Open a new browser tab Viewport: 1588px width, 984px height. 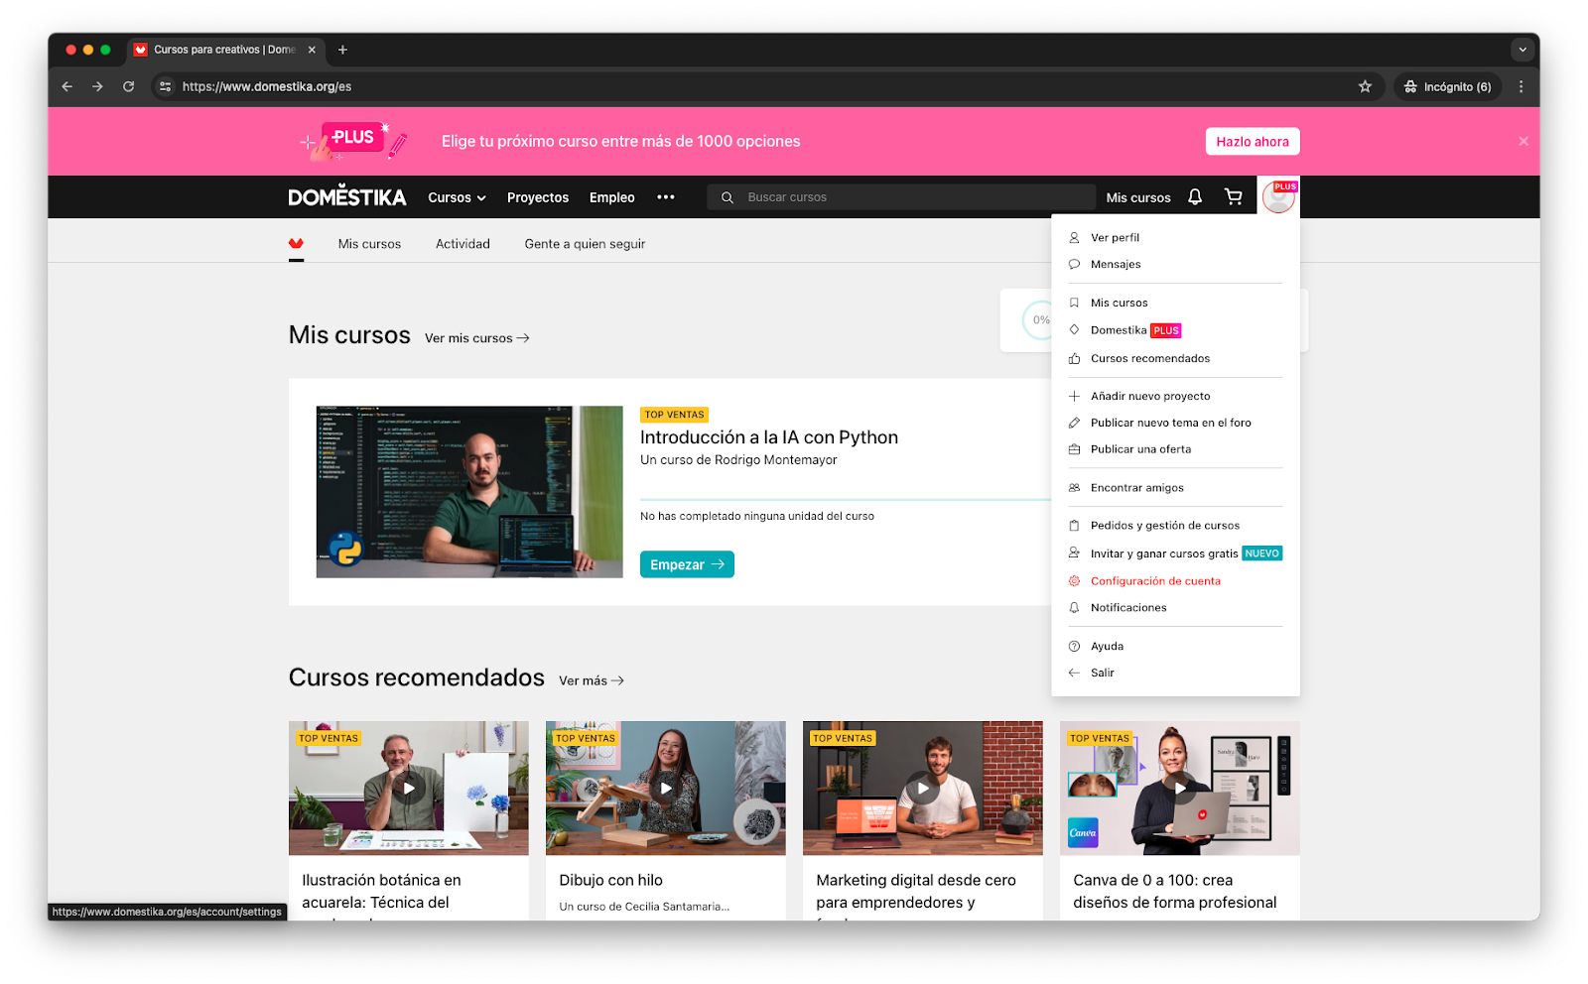tap(342, 50)
